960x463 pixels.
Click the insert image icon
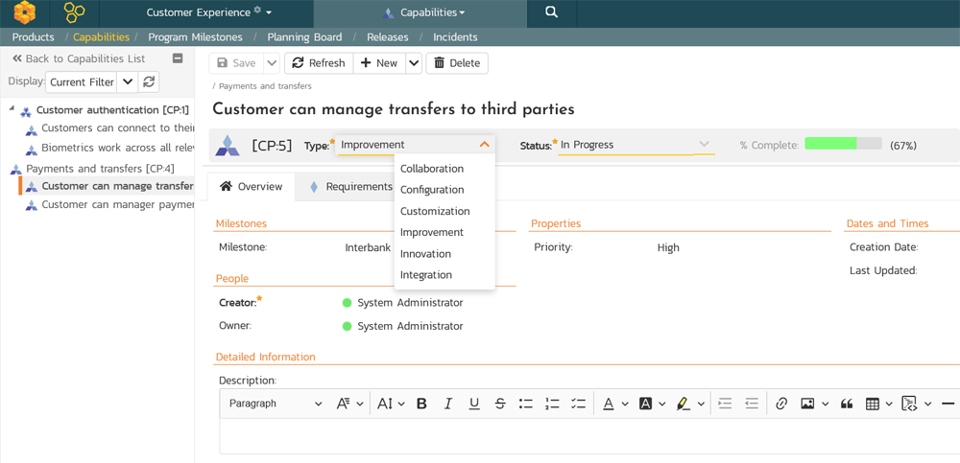[x=807, y=404]
